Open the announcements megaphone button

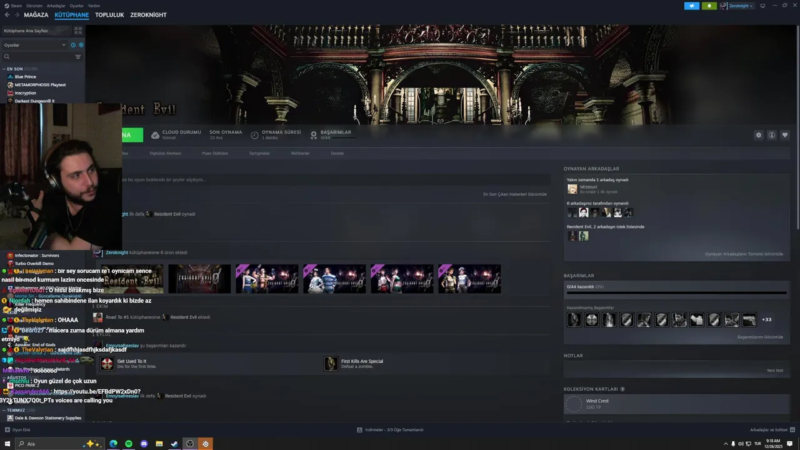click(692, 6)
